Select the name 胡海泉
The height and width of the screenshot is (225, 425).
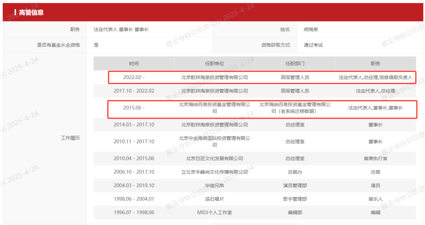pos(312,29)
